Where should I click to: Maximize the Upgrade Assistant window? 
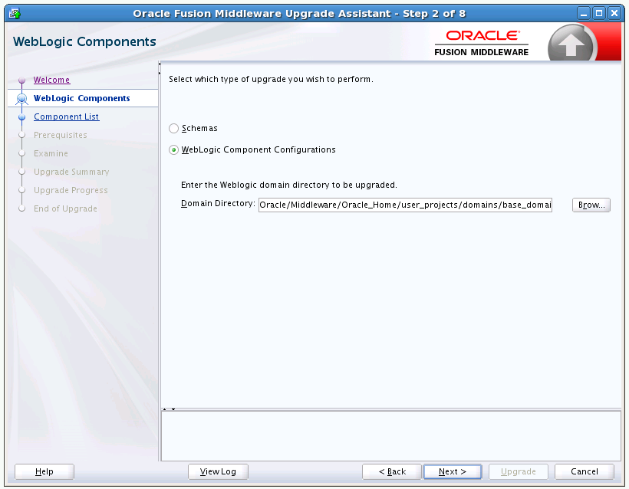pyautogui.click(x=599, y=13)
